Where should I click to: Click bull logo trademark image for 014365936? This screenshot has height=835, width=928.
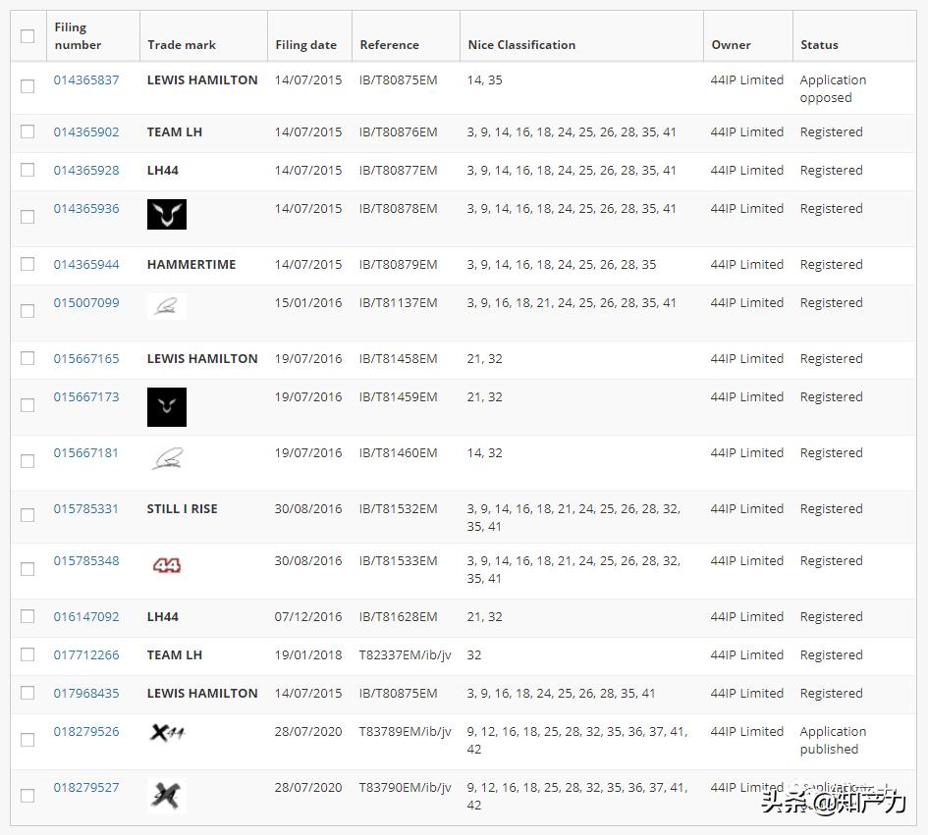167,214
